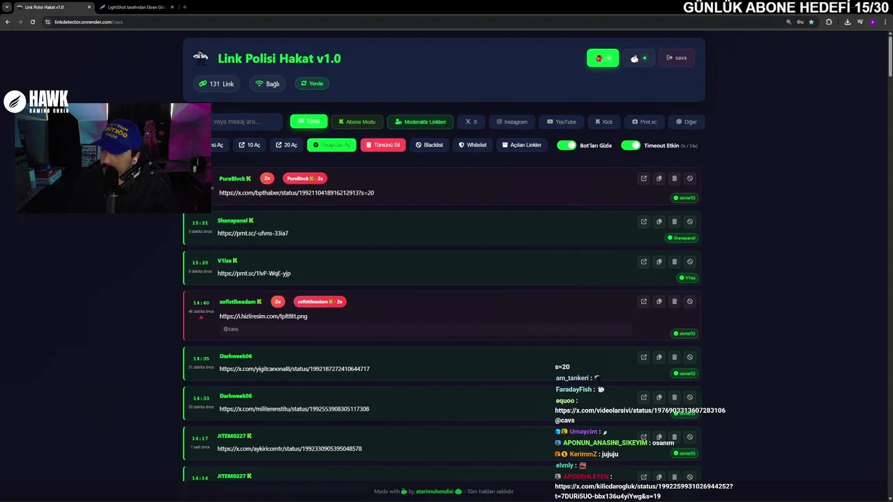Toggle Timeout Etkin switch

tap(631, 145)
